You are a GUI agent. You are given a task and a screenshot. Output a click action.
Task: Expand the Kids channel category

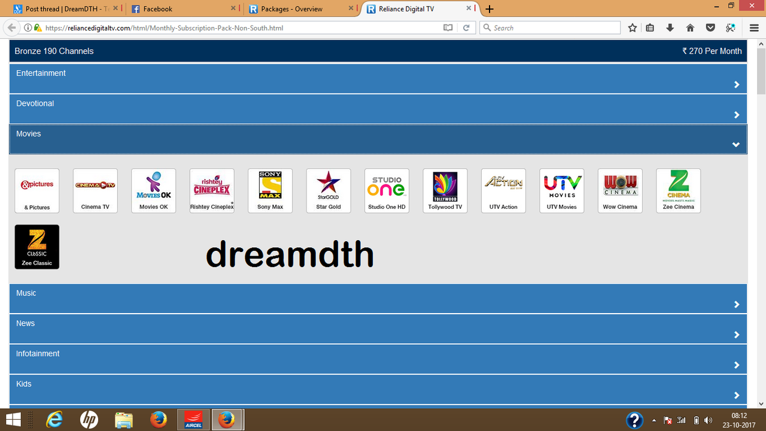pyautogui.click(x=378, y=390)
